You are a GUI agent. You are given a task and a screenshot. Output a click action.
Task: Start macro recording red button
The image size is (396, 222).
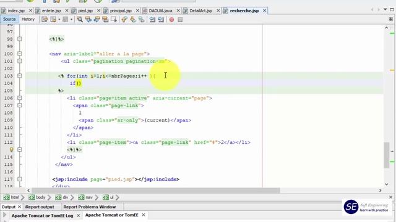tap(171, 19)
